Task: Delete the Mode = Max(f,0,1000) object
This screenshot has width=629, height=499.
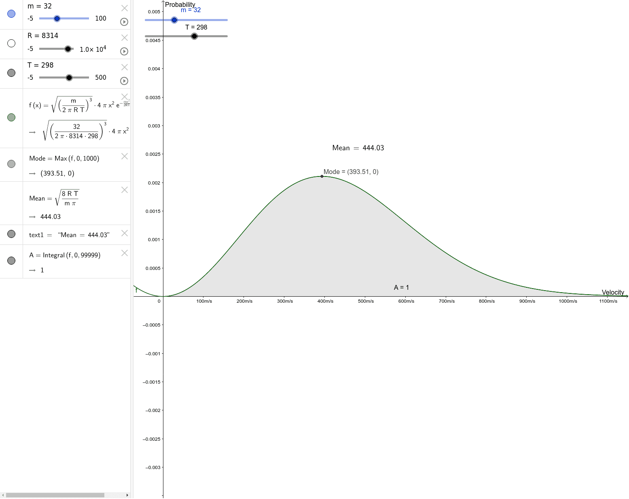Action: (124, 156)
